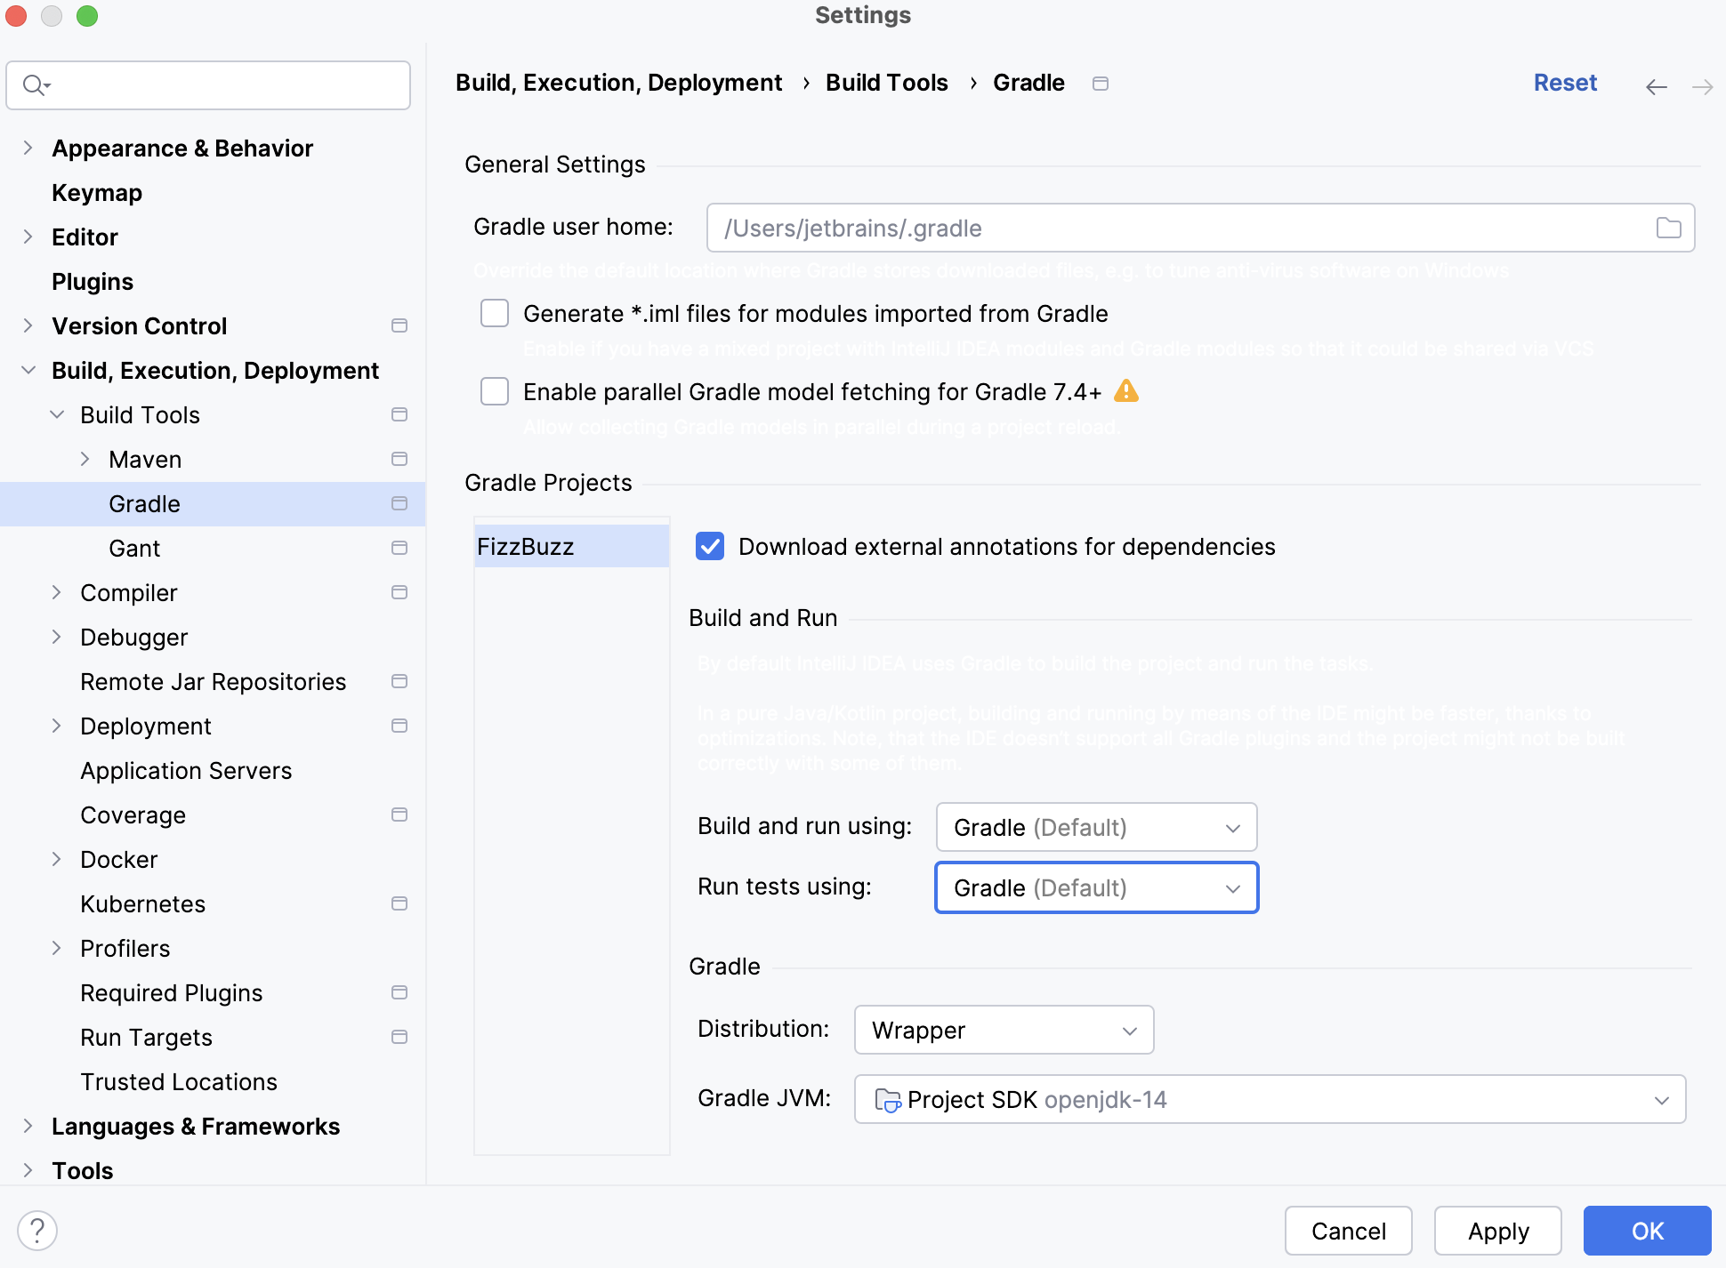Screen dimensions: 1726x1268
Task: Click the Build Tools lock icon
Action: click(399, 413)
